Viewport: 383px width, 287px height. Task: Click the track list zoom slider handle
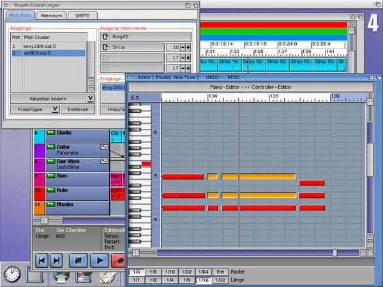(43, 220)
